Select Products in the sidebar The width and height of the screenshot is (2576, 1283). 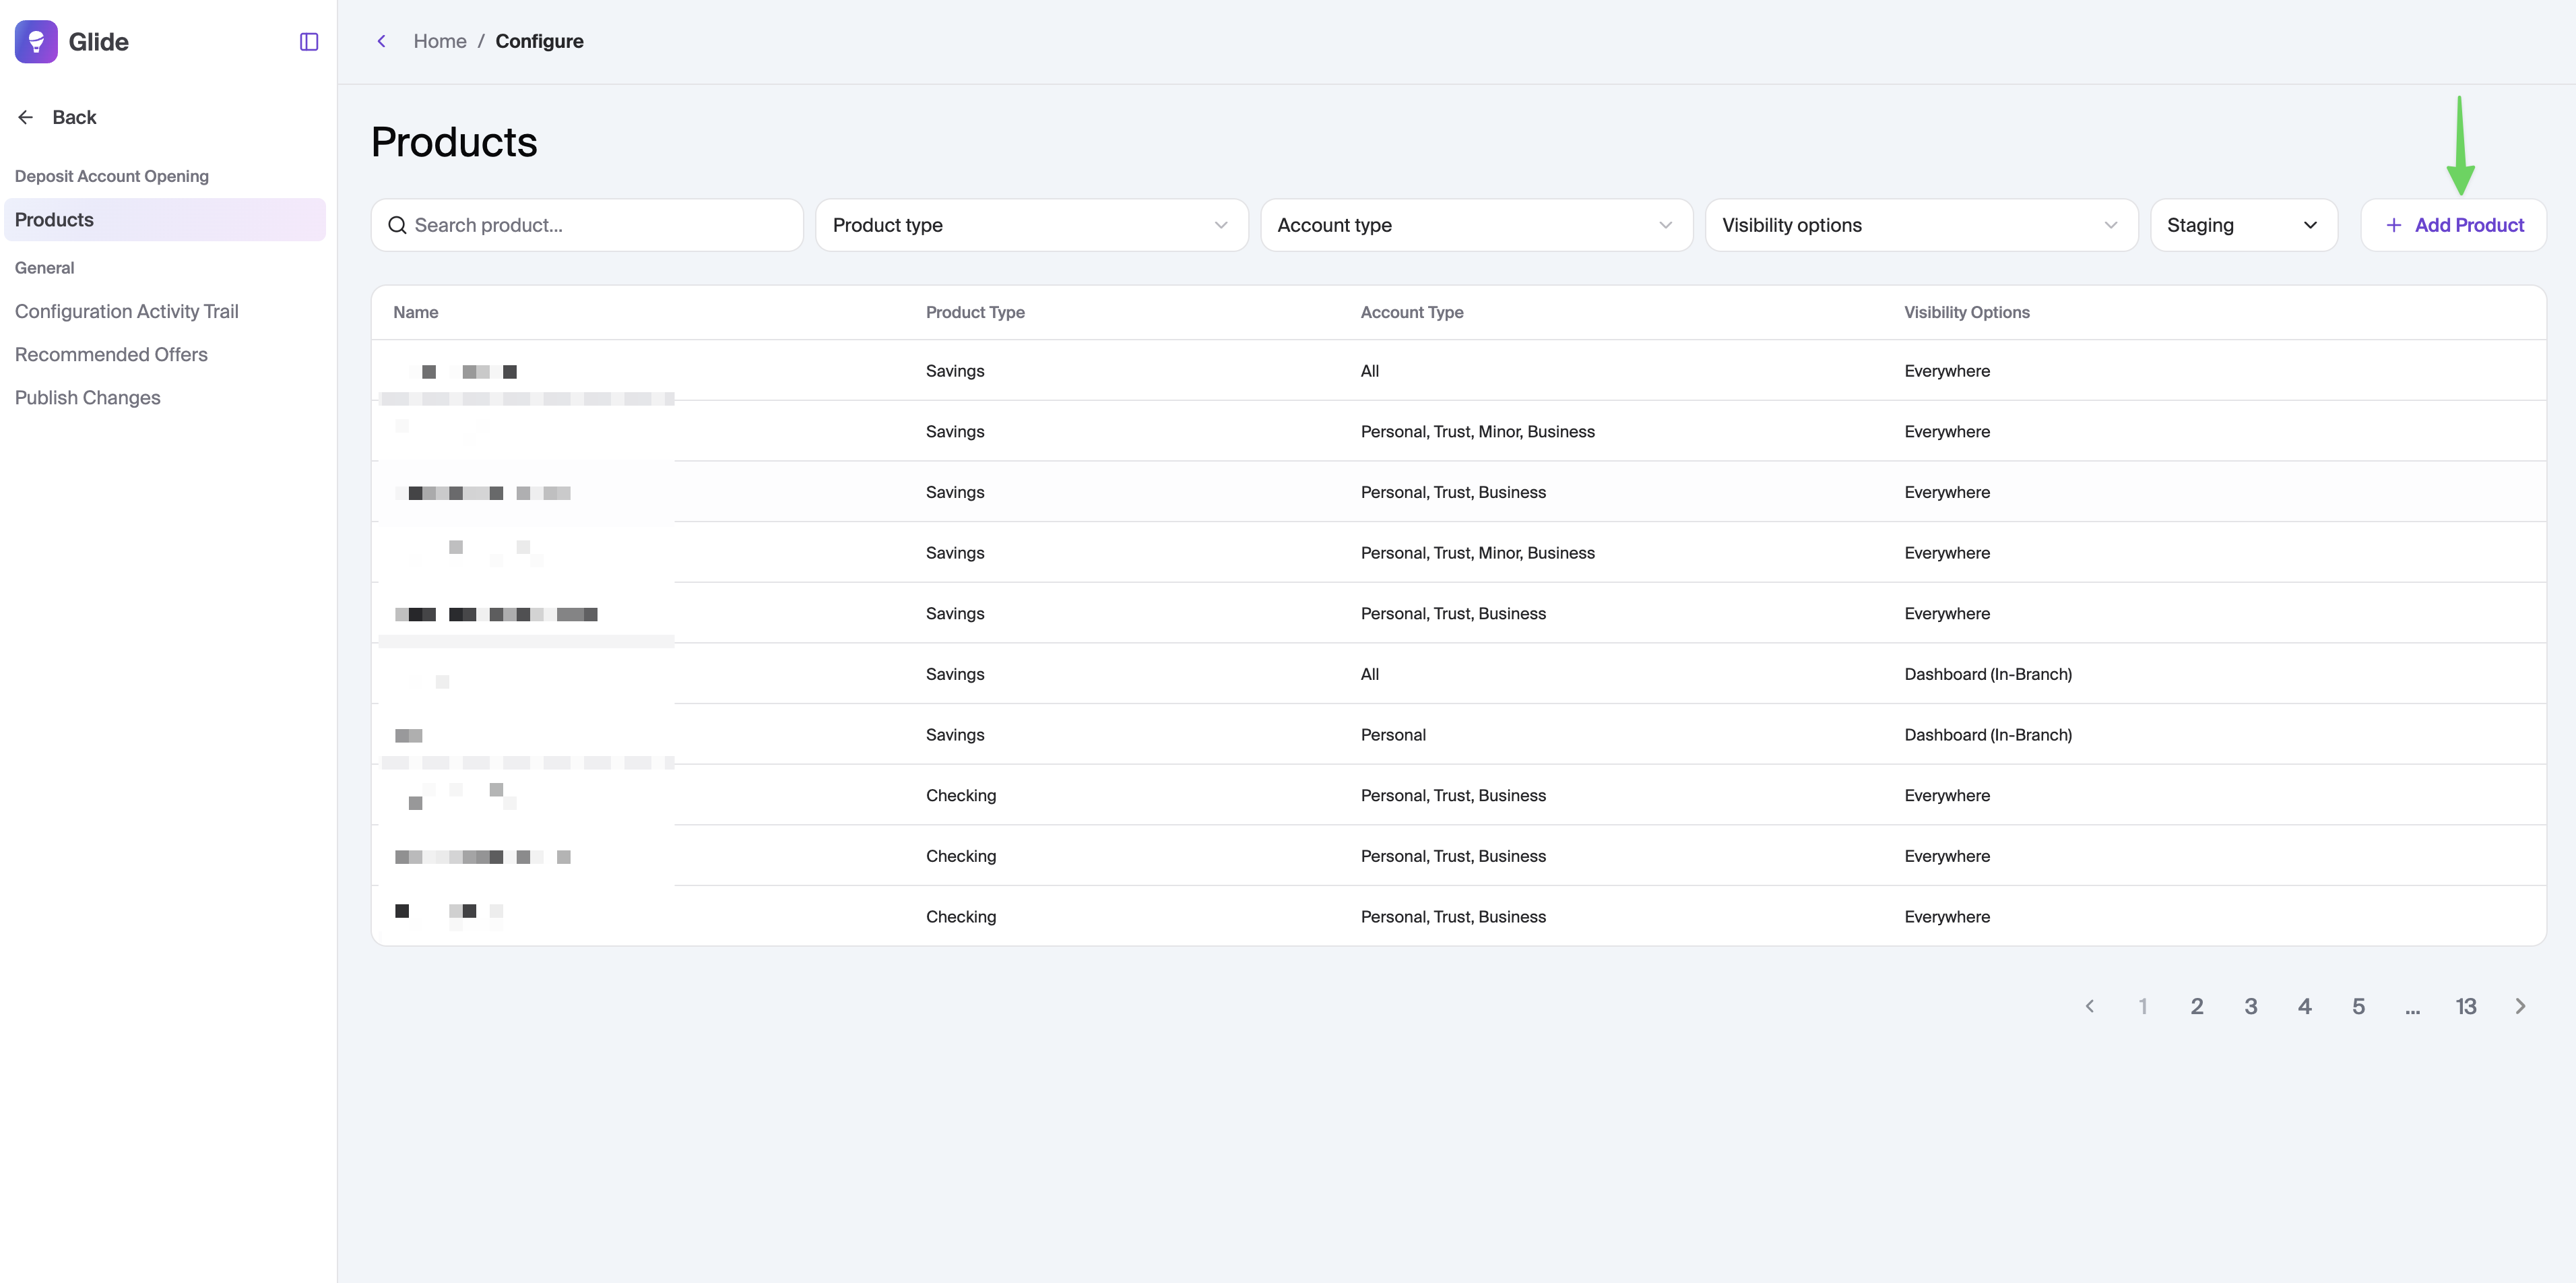click(x=54, y=220)
